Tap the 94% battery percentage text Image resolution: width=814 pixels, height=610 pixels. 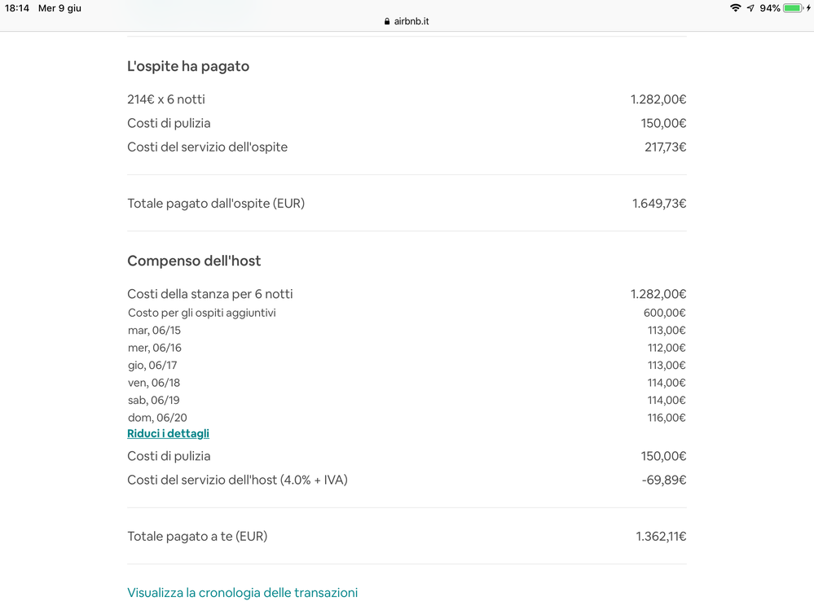click(770, 8)
